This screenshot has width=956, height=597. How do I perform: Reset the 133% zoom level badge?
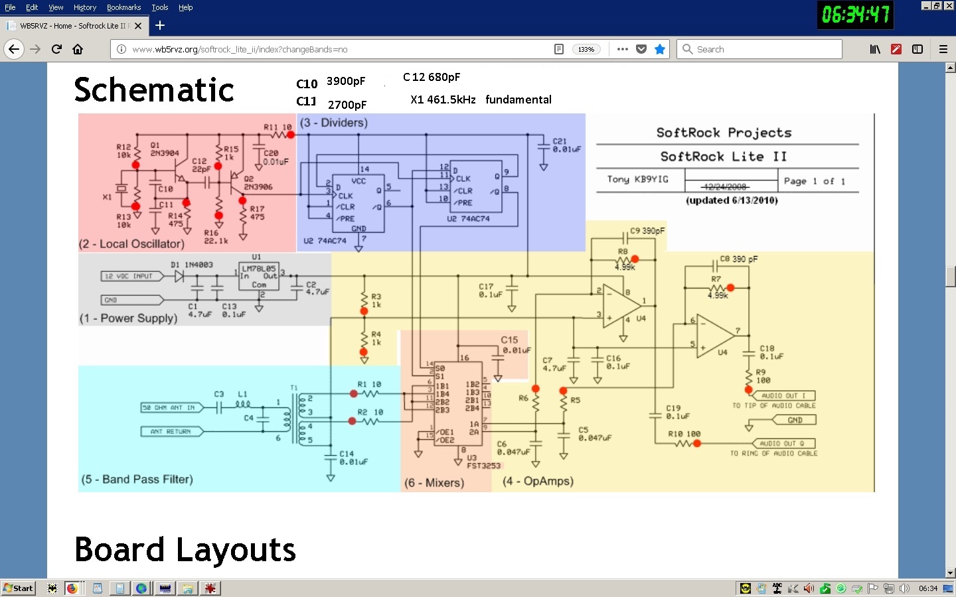(586, 49)
